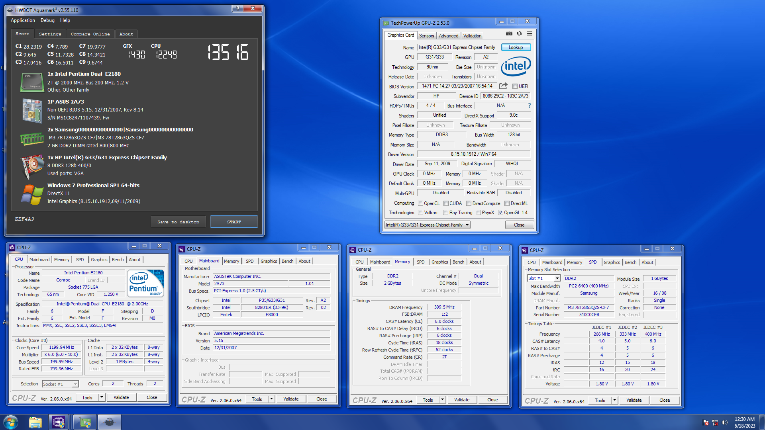Click the graphics card icon in Aquamark
This screenshot has height=430, width=765.
(32, 166)
